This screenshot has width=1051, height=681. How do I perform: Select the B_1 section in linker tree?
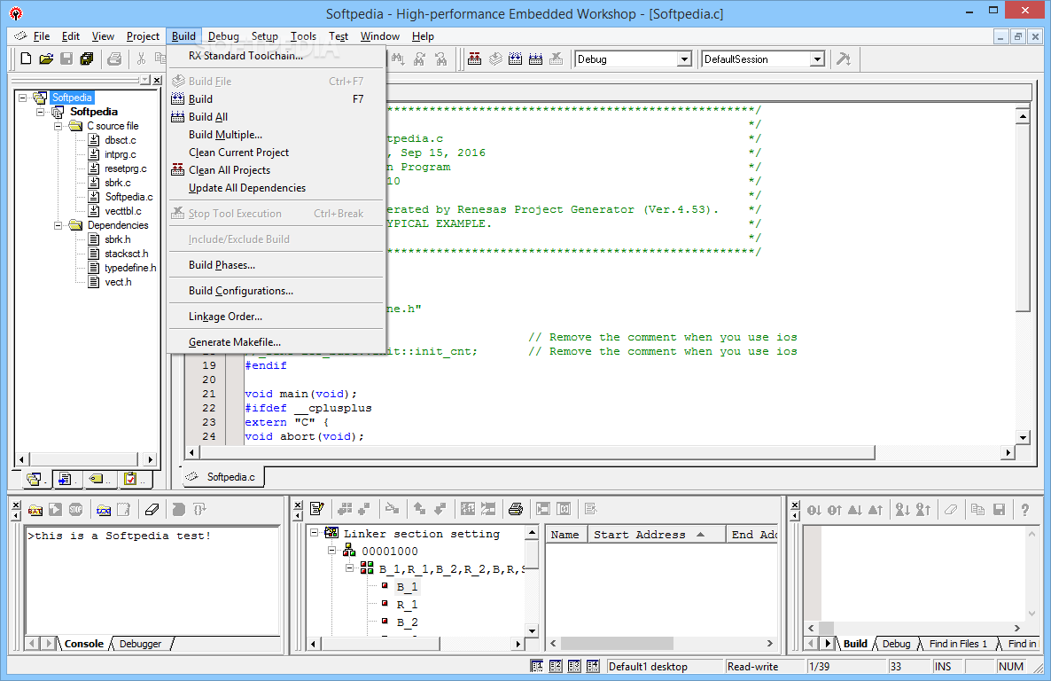(x=407, y=586)
